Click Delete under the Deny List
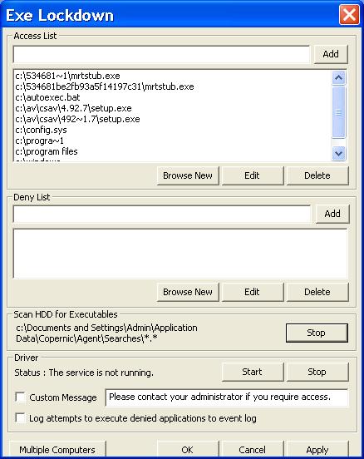The image size is (364, 459). click(x=317, y=292)
